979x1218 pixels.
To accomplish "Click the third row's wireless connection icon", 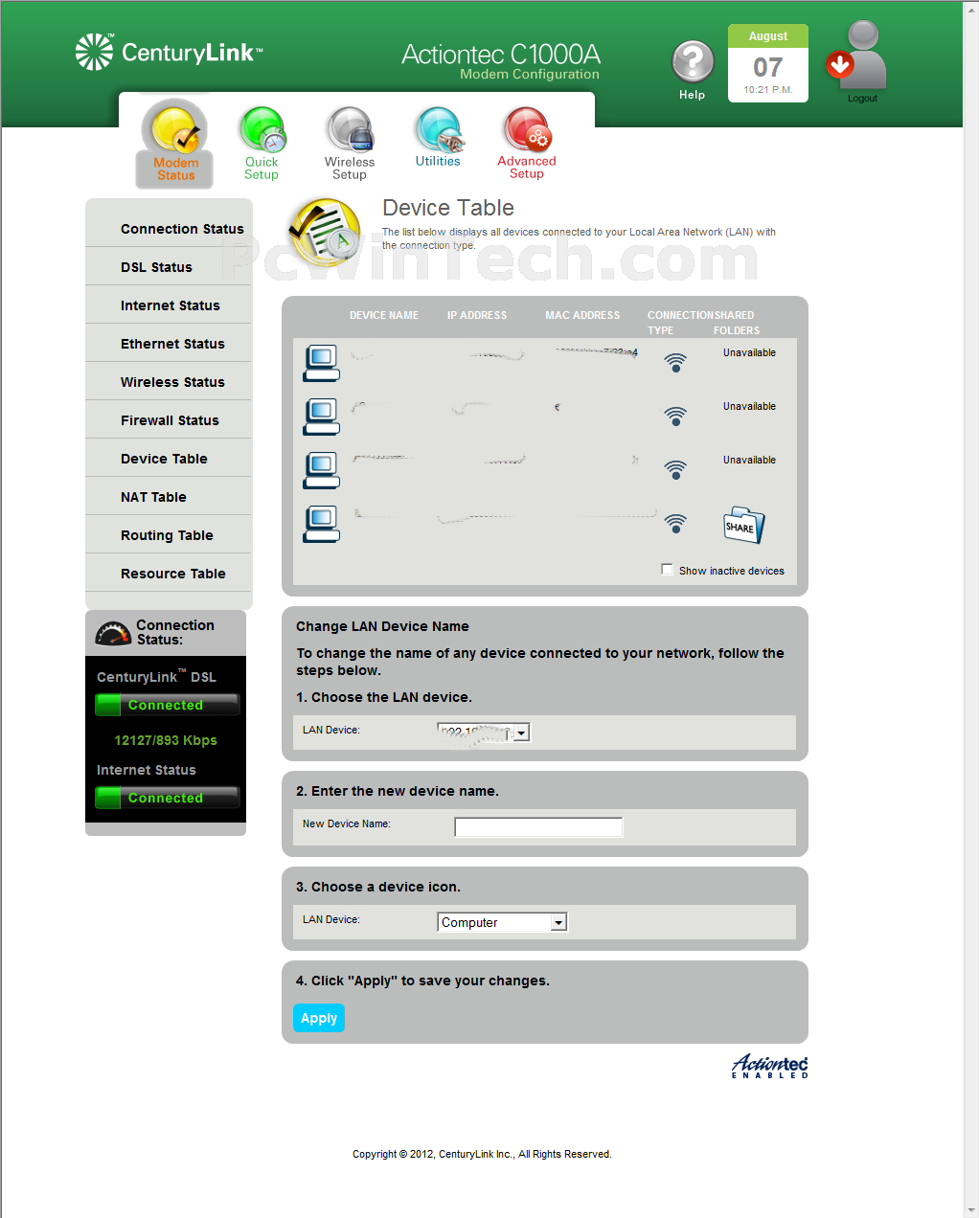I will 676,470.
